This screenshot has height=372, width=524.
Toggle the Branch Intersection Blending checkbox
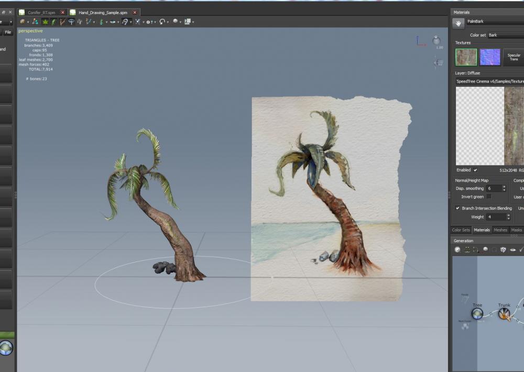(x=457, y=208)
